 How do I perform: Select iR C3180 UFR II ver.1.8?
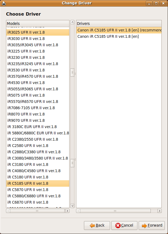pyautogui.click(x=38, y=164)
